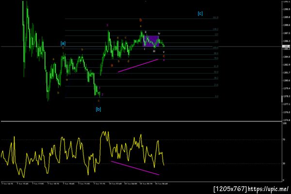Click the purple shaded rectangle on the chart

[151, 41]
